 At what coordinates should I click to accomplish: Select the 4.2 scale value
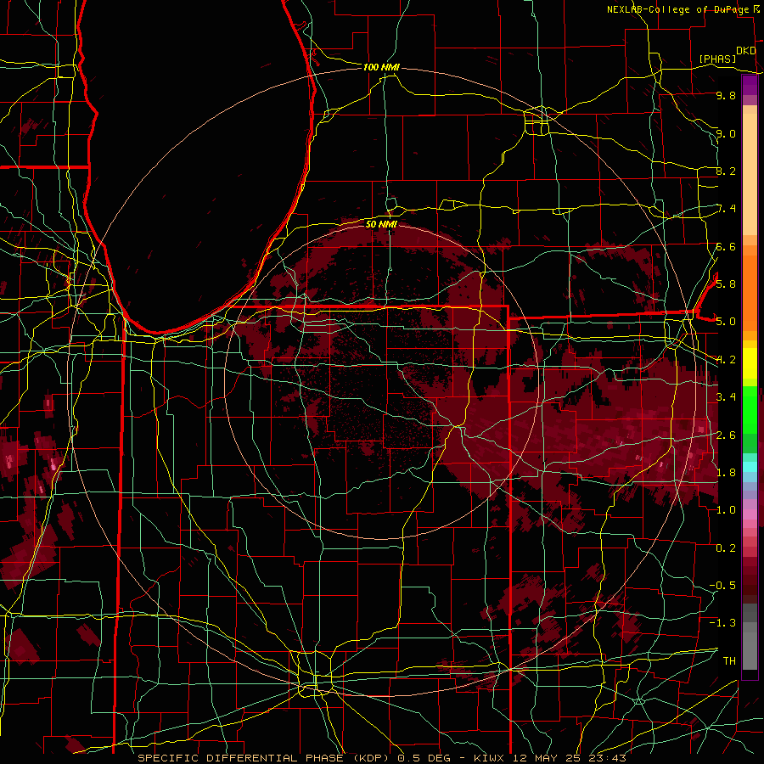click(x=726, y=360)
